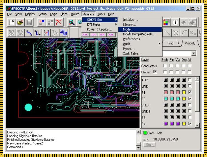Open the File menu
The height and width of the screenshot is (157, 207).
coord(9,14)
